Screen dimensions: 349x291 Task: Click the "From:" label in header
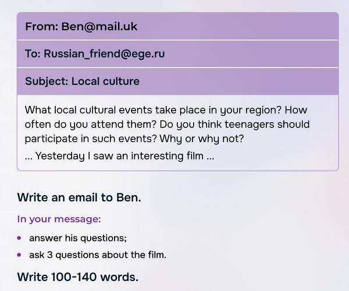[42, 27]
